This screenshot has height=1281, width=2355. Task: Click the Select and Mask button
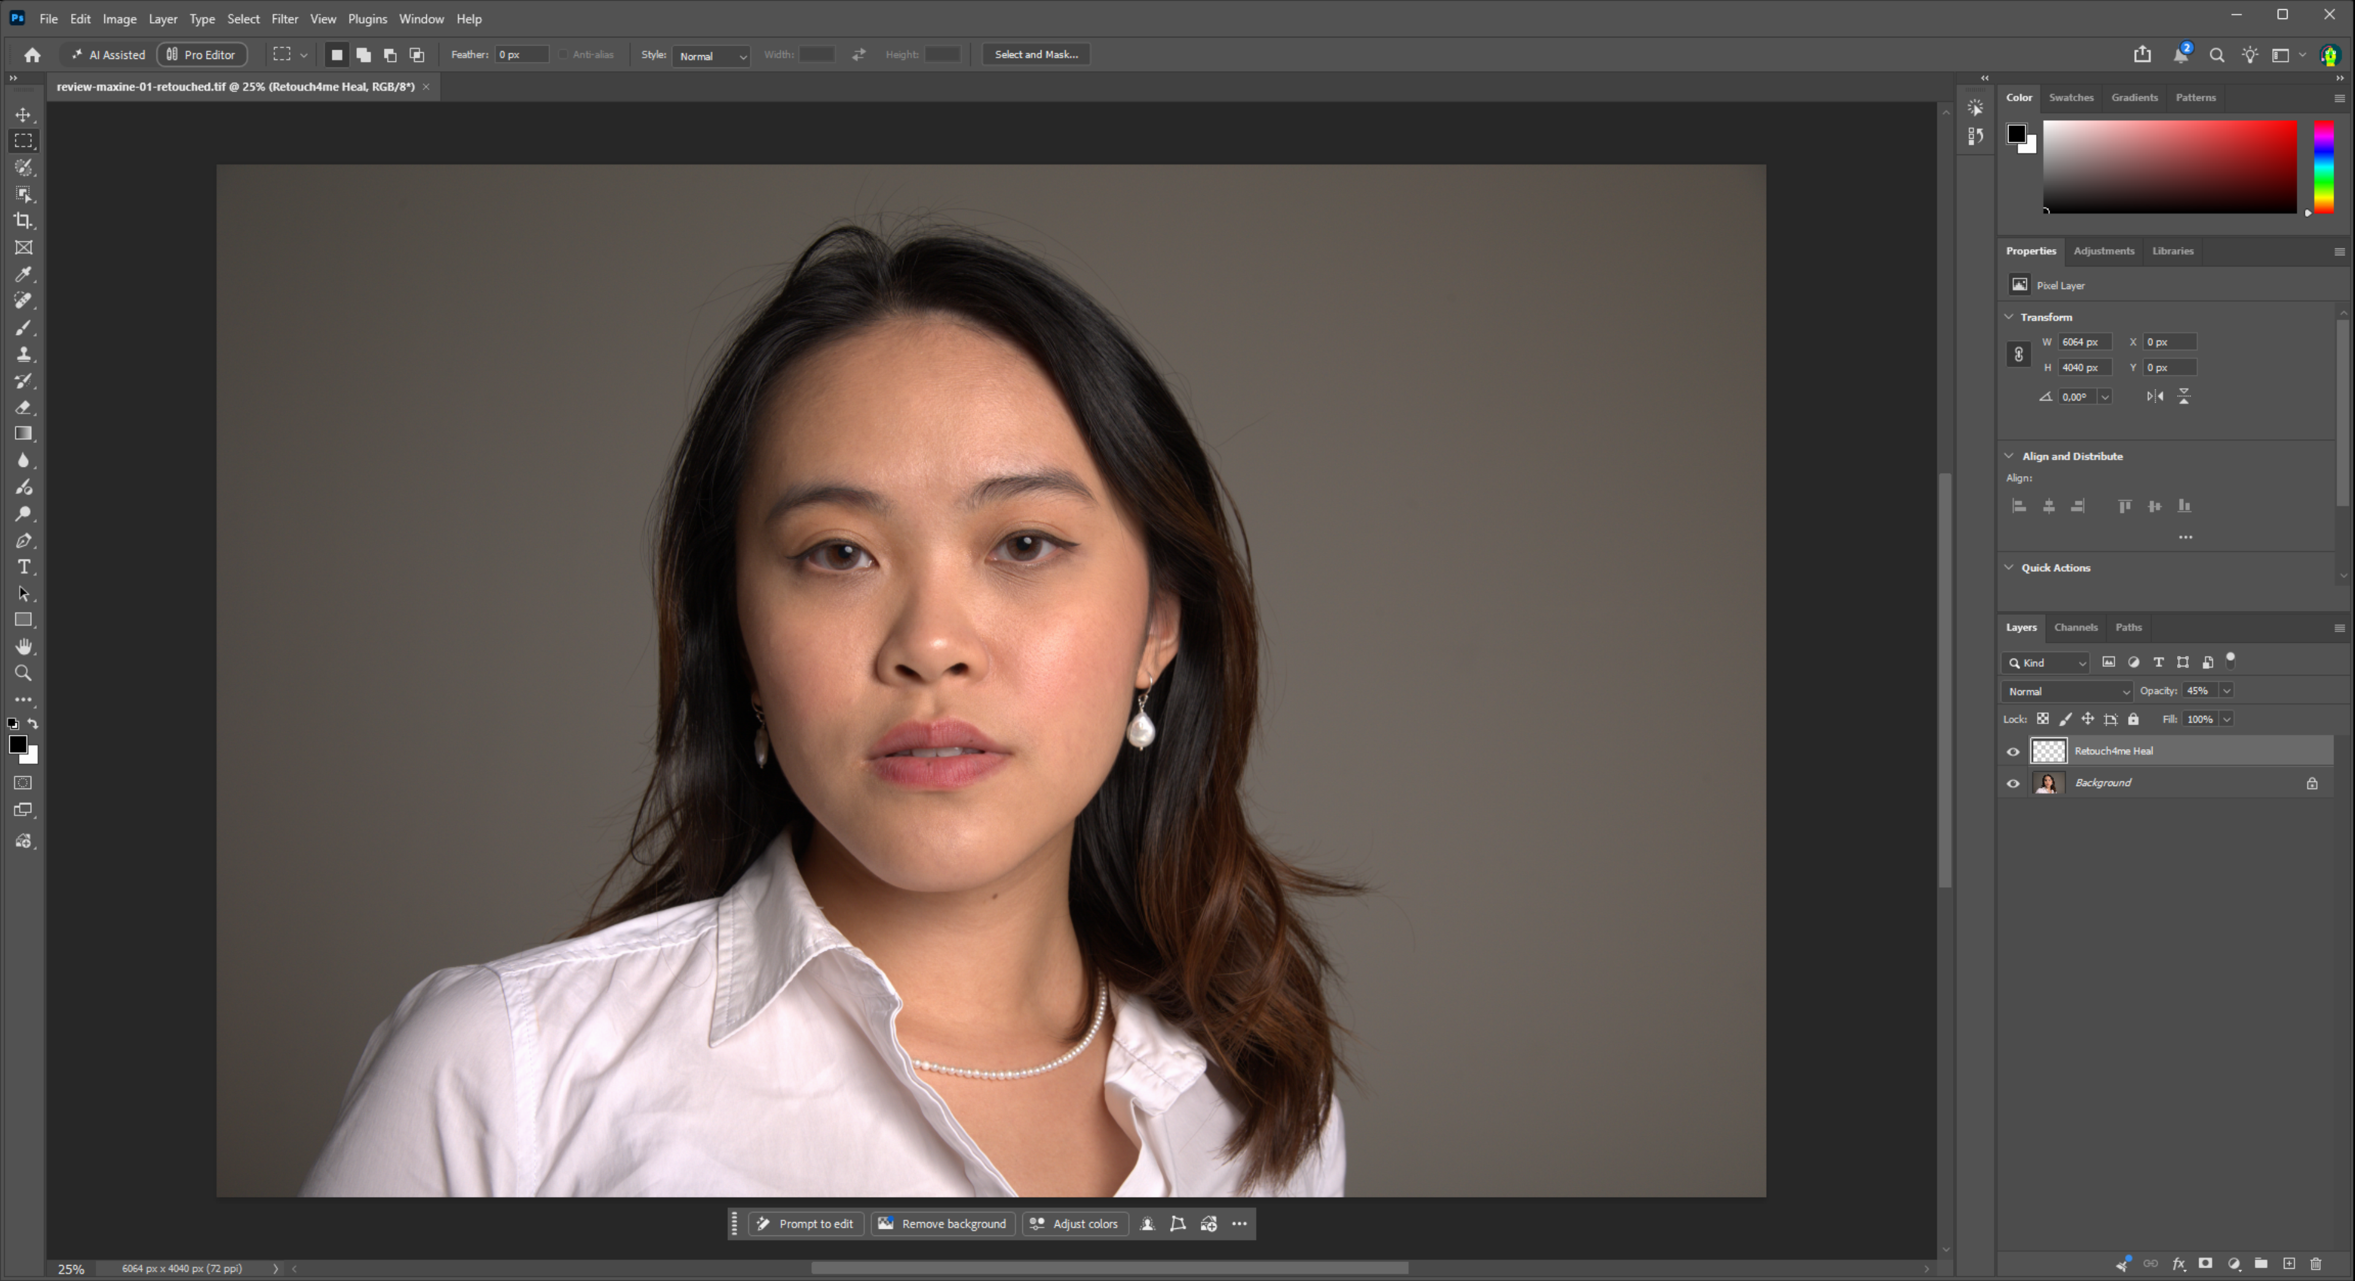1036,55
